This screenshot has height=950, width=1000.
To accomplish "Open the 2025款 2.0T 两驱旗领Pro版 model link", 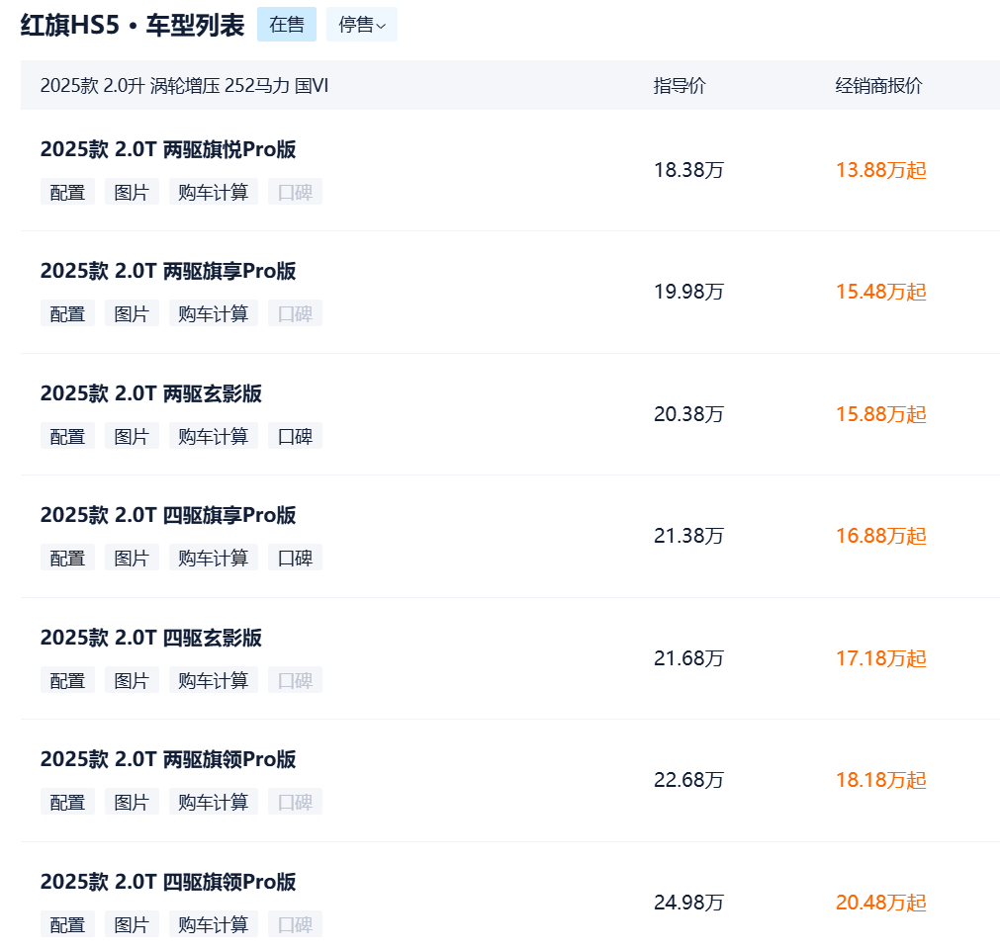I will pyautogui.click(x=168, y=759).
